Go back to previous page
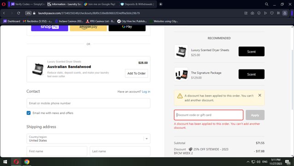Viewport: 294px width, 166px height. point(4,13)
